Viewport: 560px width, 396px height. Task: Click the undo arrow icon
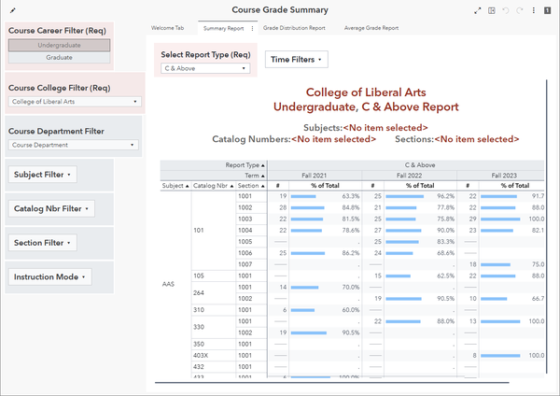coord(505,10)
